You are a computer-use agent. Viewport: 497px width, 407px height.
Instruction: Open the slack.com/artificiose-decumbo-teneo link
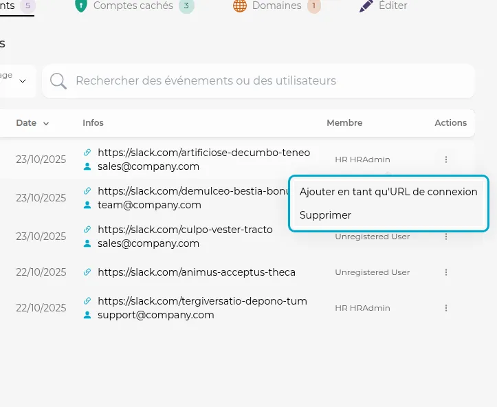click(203, 153)
